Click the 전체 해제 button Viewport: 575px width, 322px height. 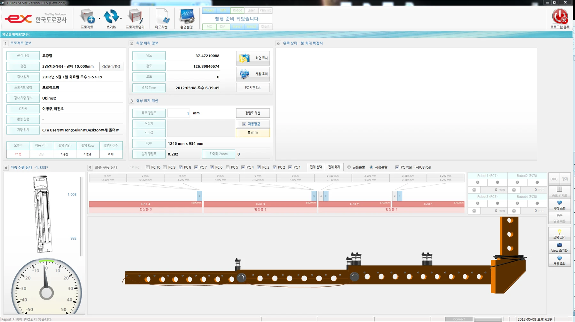(334, 167)
